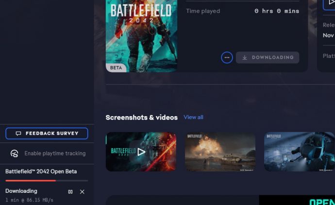
Task: Click the speech bubble icon in Feedback Survey
Action: click(x=18, y=134)
